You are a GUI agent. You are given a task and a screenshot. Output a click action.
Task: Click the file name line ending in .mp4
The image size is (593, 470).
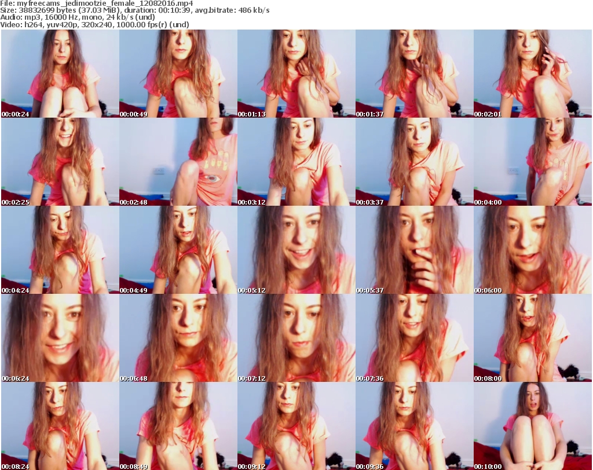tap(97, 3)
